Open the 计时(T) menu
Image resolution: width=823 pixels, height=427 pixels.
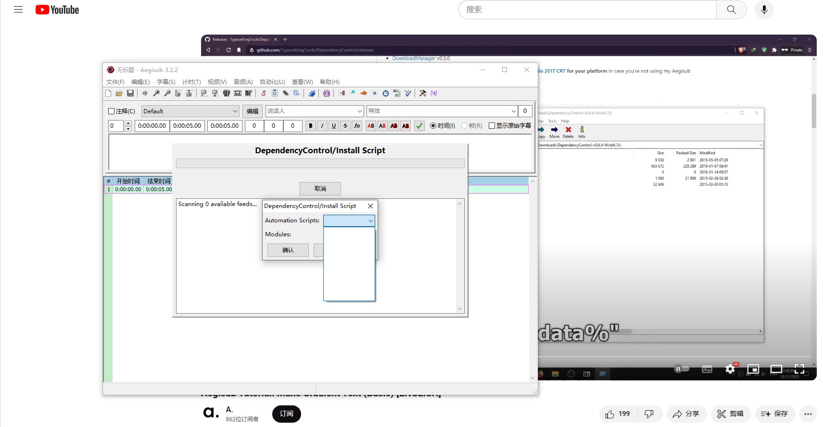pyautogui.click(x=191, y=82)
